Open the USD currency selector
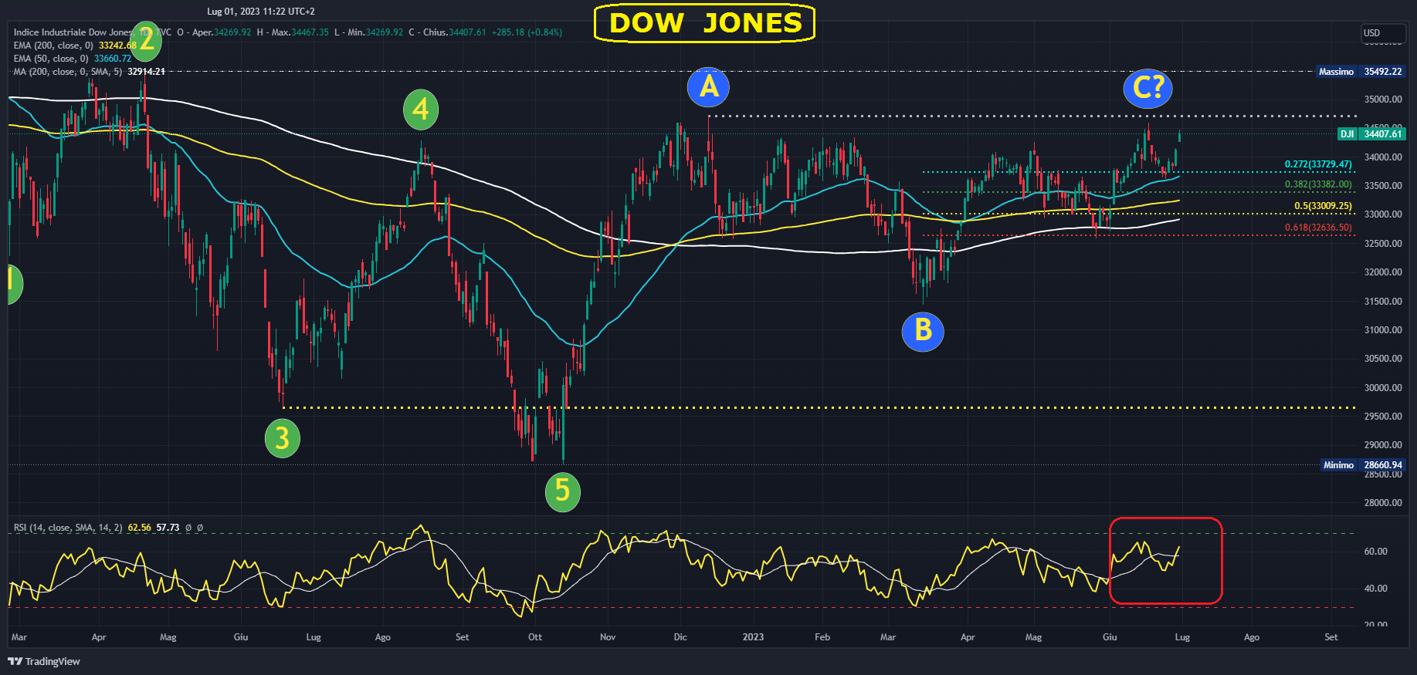Viewport: 1417px width, 675px height. pos(1383,33)
